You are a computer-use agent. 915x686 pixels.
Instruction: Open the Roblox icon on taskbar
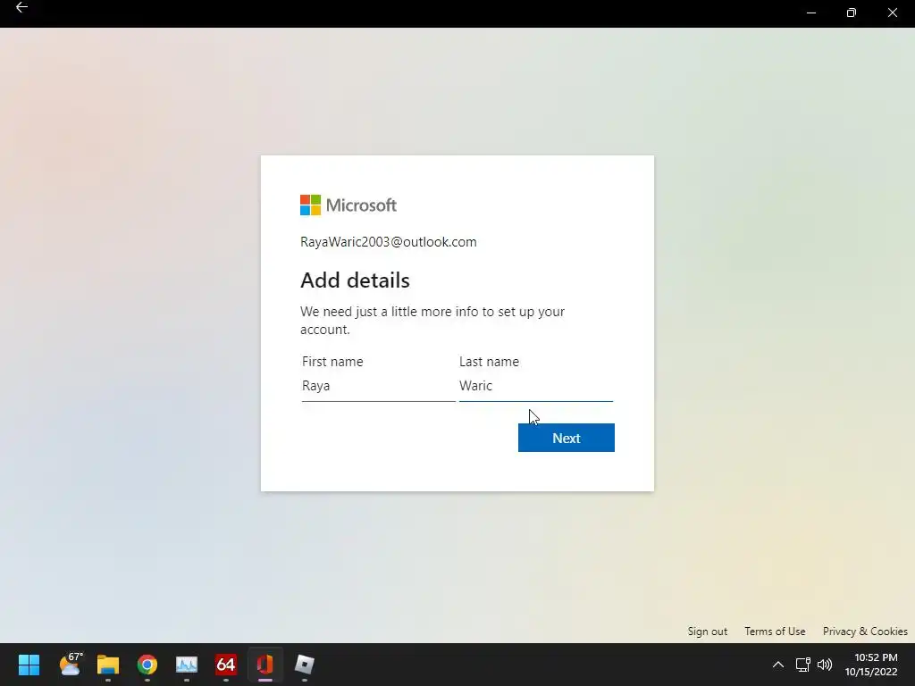click(304, 665)
